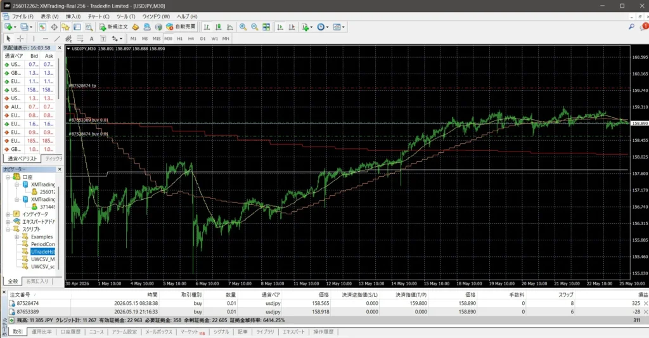Screen dimensions: 649x338
Task: Launch MetaEditor with the yellow book icon
Action: [136, 27]
